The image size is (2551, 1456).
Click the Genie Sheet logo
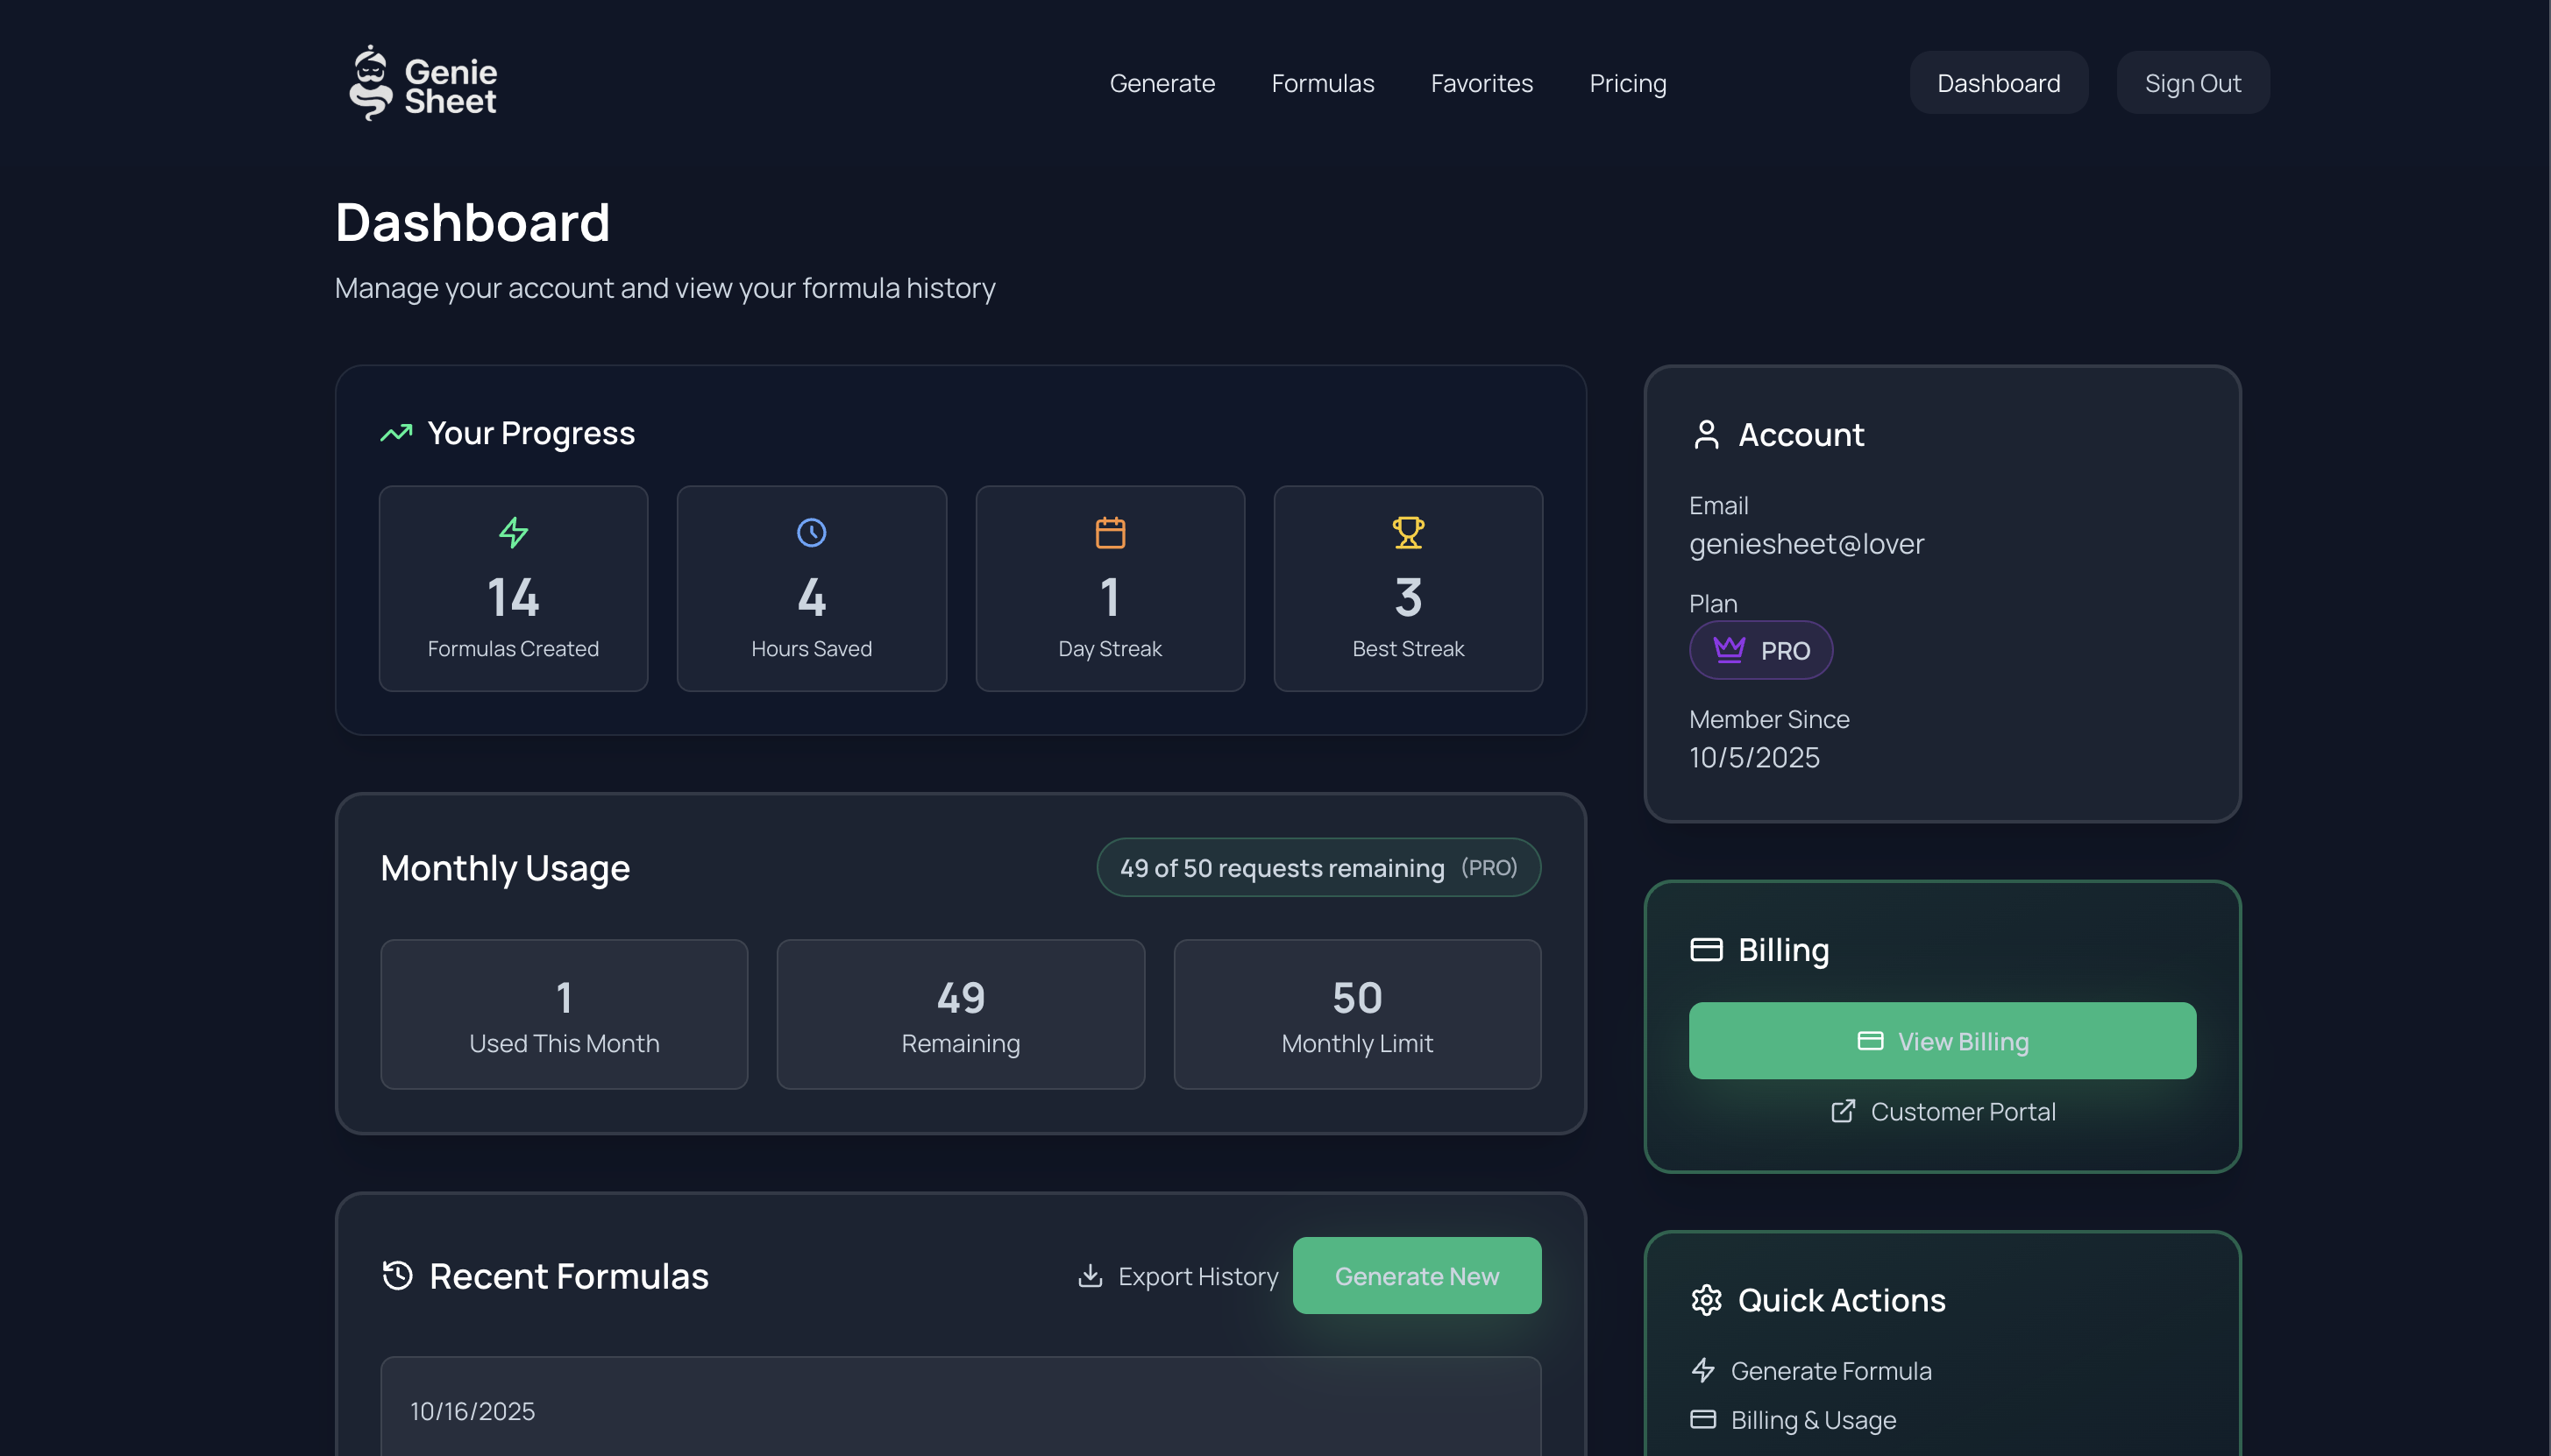(x=423, y=83)
